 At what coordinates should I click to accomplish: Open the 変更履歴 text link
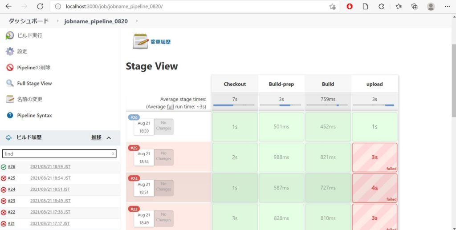pos(160,42)
